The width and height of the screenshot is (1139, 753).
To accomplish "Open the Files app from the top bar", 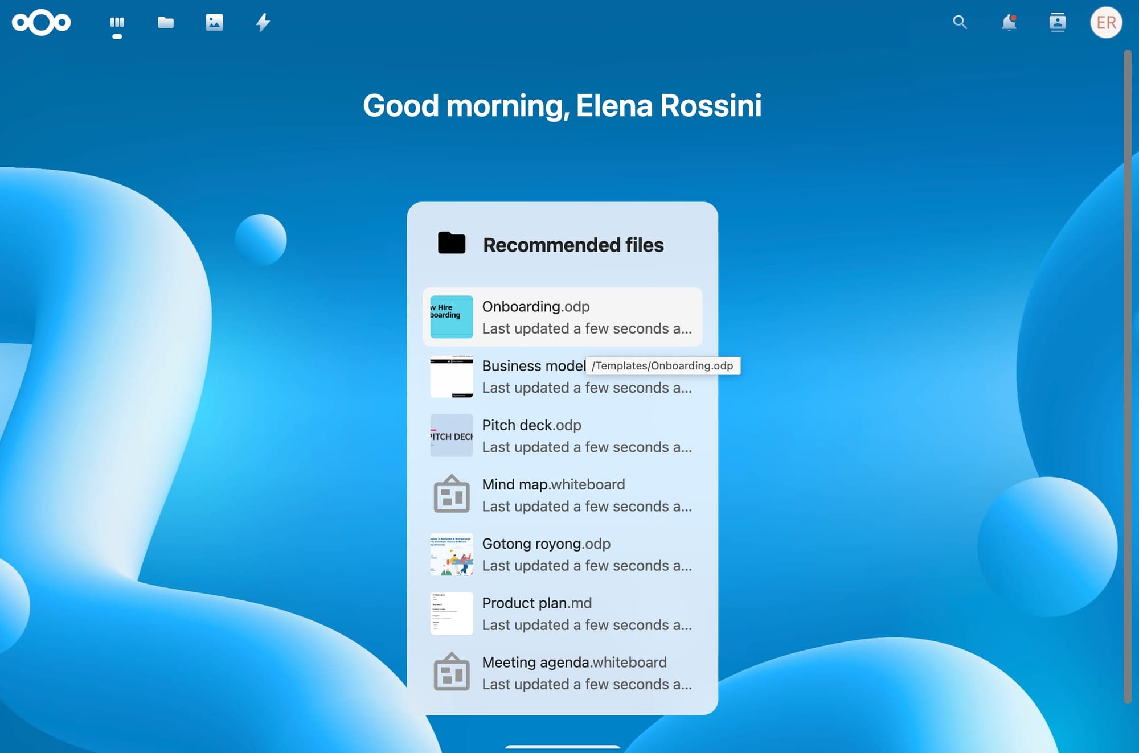I will [166, 23].
